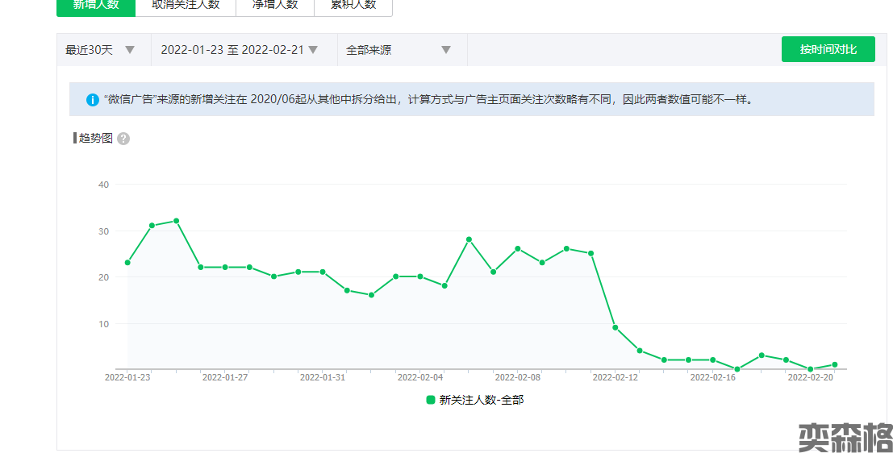The height and width of the screenshot is (453, 893).
Task: Expand the 全部来源 source filter dropdown
Action: coord(398,50)
